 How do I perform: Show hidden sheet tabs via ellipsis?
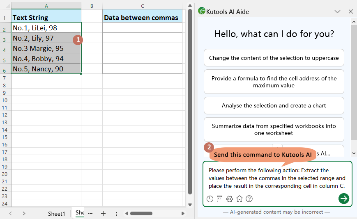[90, 214]
